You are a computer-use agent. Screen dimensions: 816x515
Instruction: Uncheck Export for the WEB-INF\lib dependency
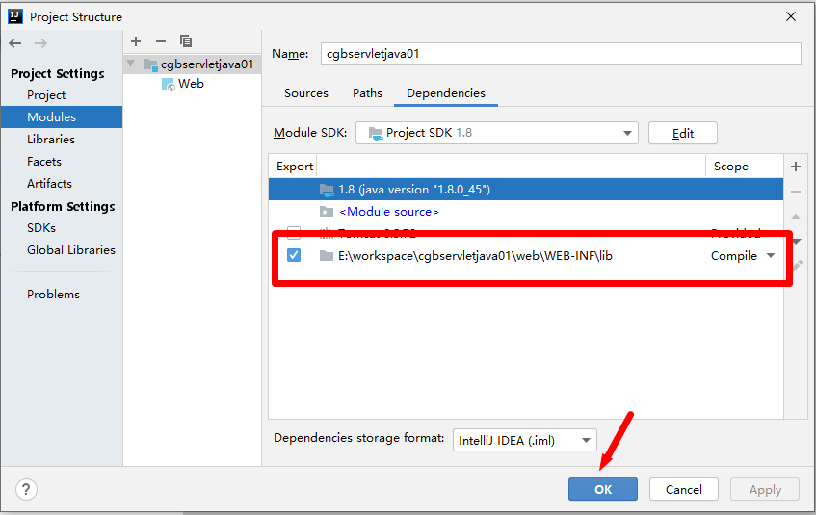pos(294,255)
